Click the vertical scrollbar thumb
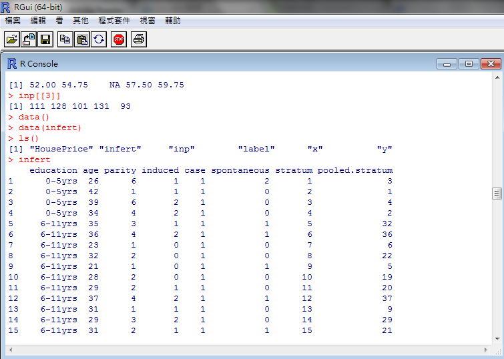The height and width of the screenshot is (359, 504). (497, 194)
